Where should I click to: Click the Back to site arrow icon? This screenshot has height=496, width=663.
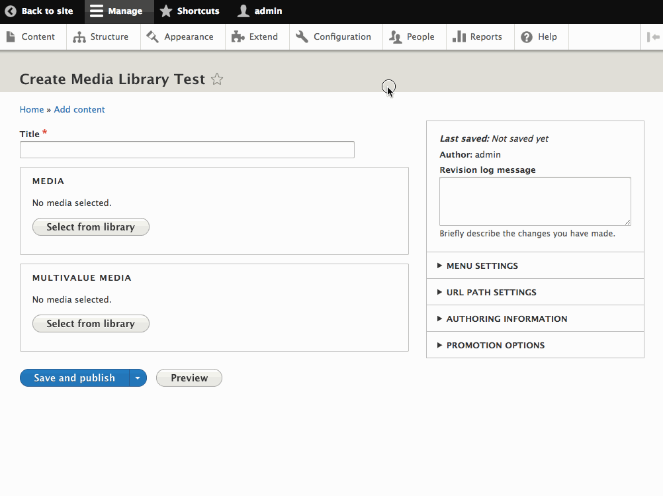click(9, 11)
